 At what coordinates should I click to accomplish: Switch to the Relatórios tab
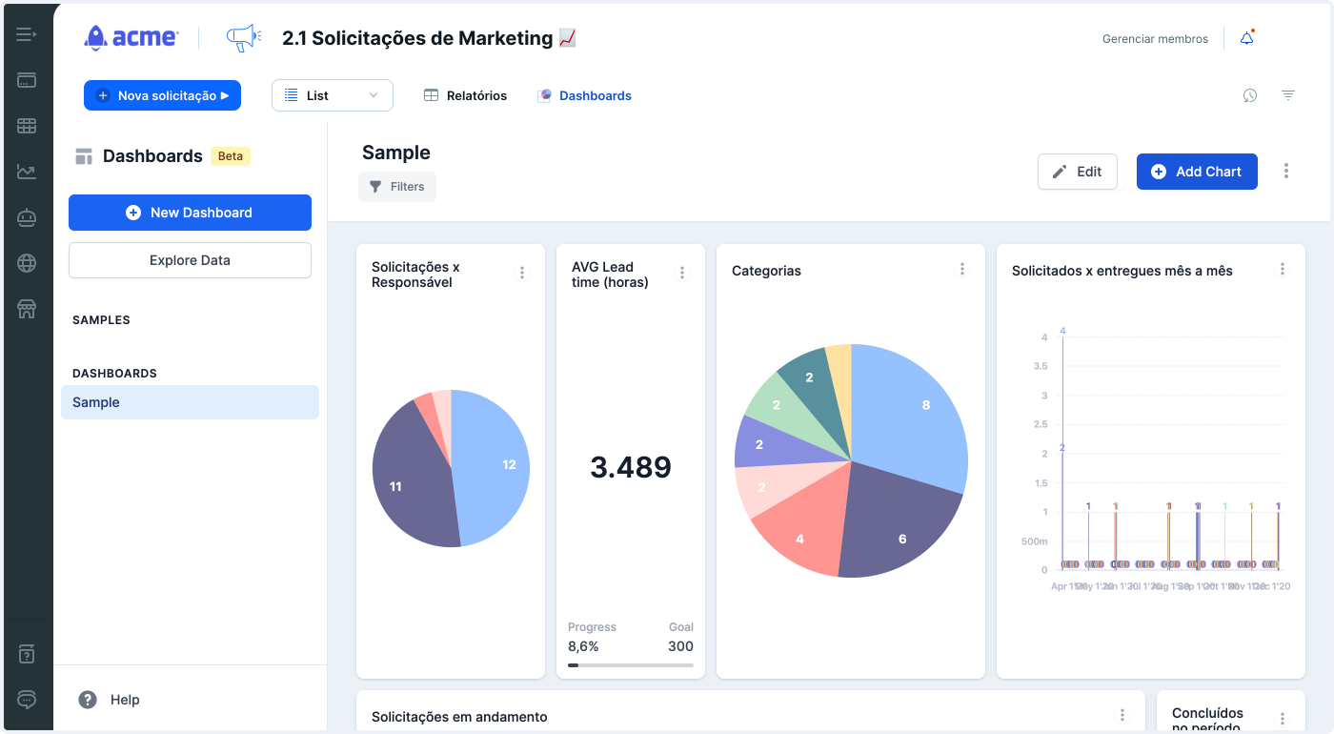click(466, 95)
